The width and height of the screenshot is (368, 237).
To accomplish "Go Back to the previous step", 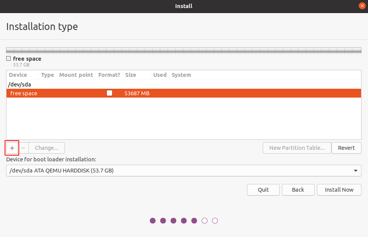I will point(298,190).
